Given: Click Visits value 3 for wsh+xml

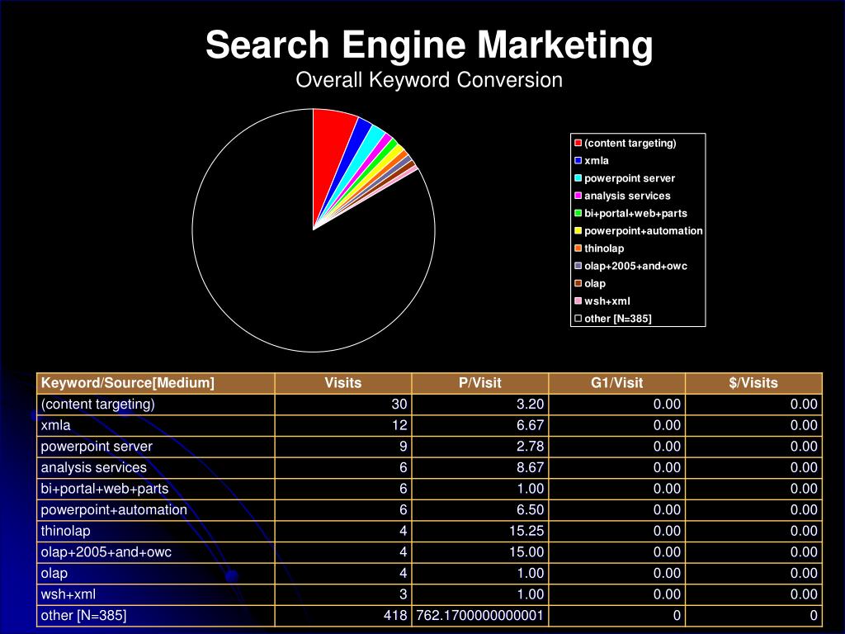Looking at the screenshot, I should click(403, 594).
